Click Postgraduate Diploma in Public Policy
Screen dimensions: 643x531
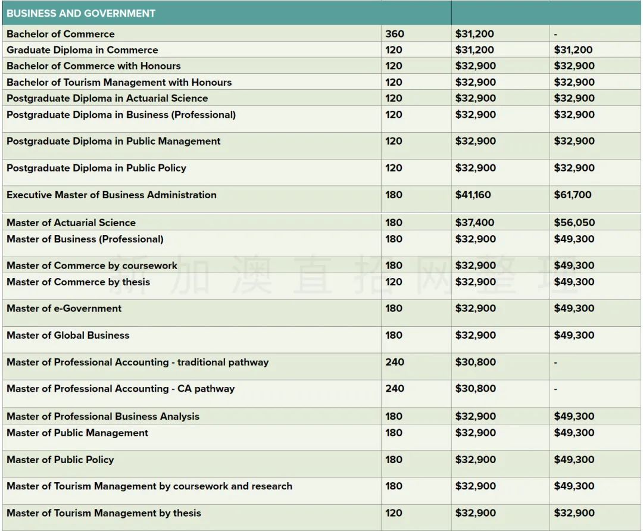point(96,168)
